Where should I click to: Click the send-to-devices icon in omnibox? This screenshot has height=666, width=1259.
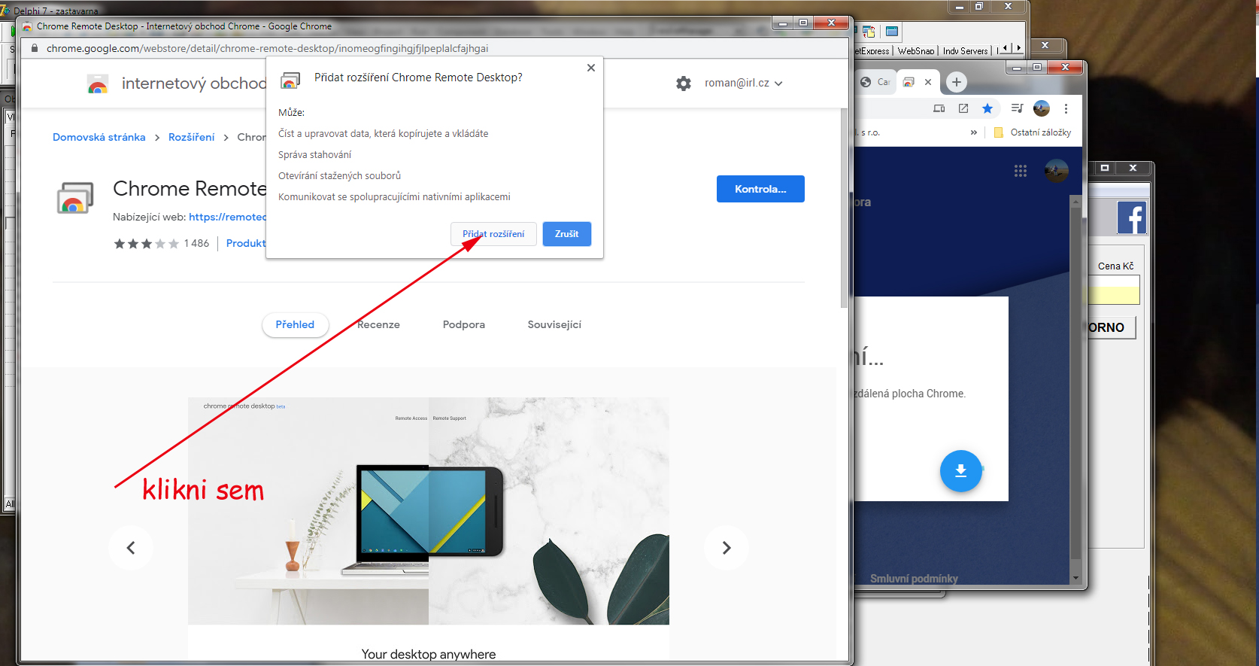[939, 108]
